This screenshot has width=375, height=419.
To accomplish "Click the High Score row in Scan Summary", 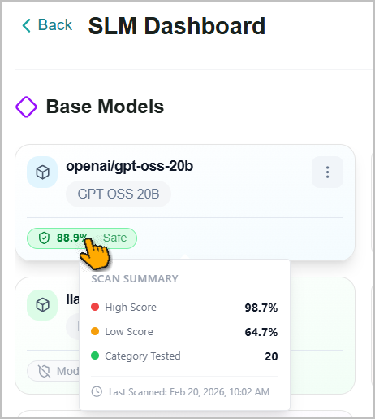I will coord(184,308).
